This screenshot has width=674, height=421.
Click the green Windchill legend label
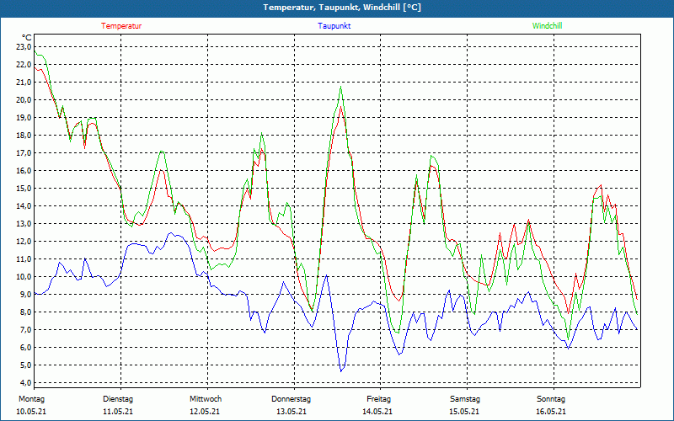547,26
